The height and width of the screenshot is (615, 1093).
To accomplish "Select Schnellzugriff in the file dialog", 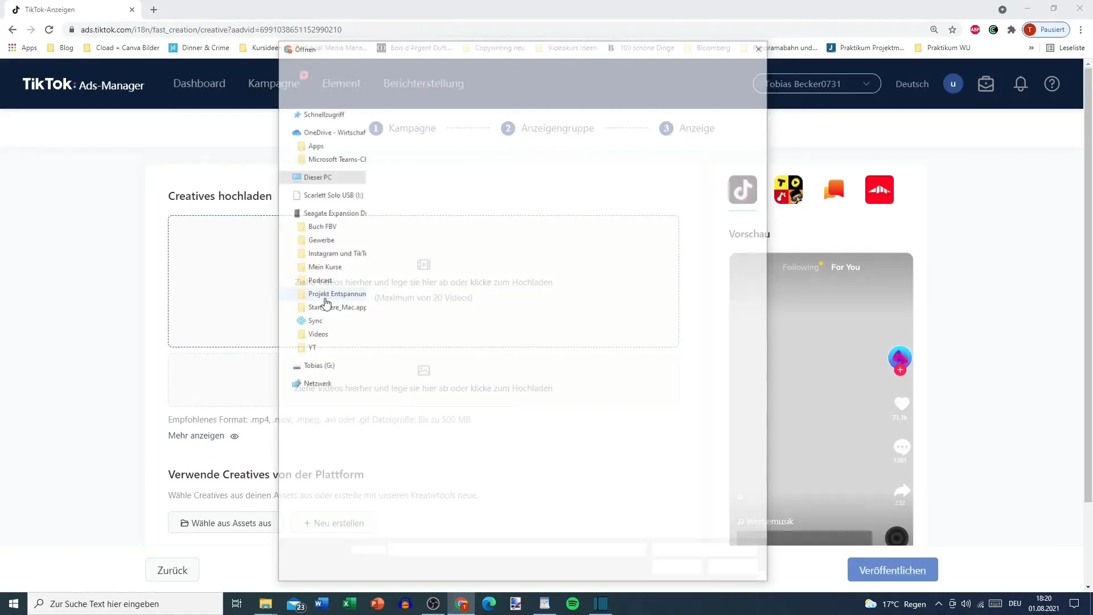I will [323, 114].
